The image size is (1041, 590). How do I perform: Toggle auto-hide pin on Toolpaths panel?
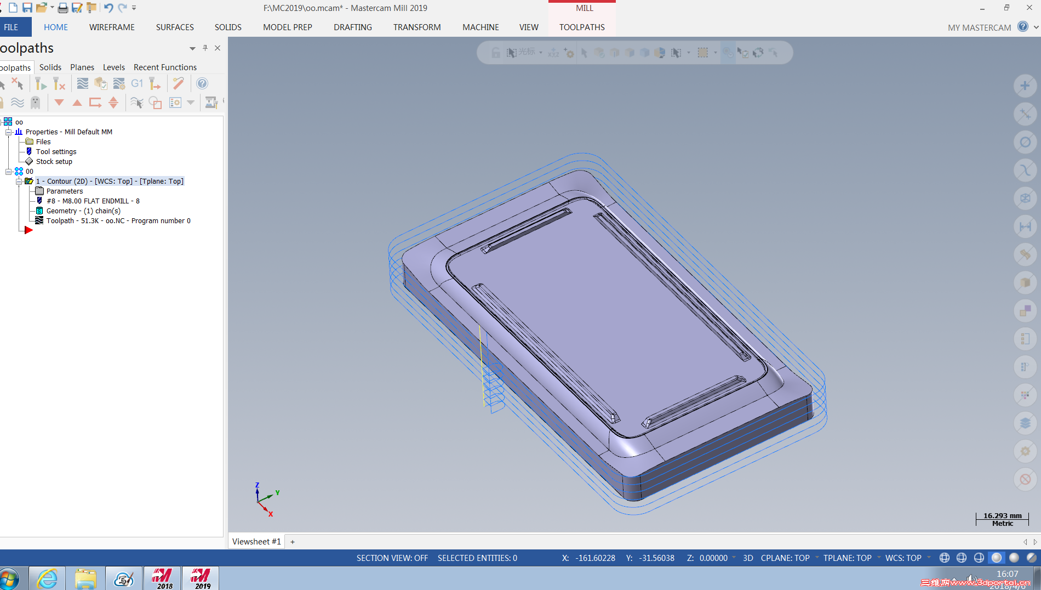coord(205,48)
